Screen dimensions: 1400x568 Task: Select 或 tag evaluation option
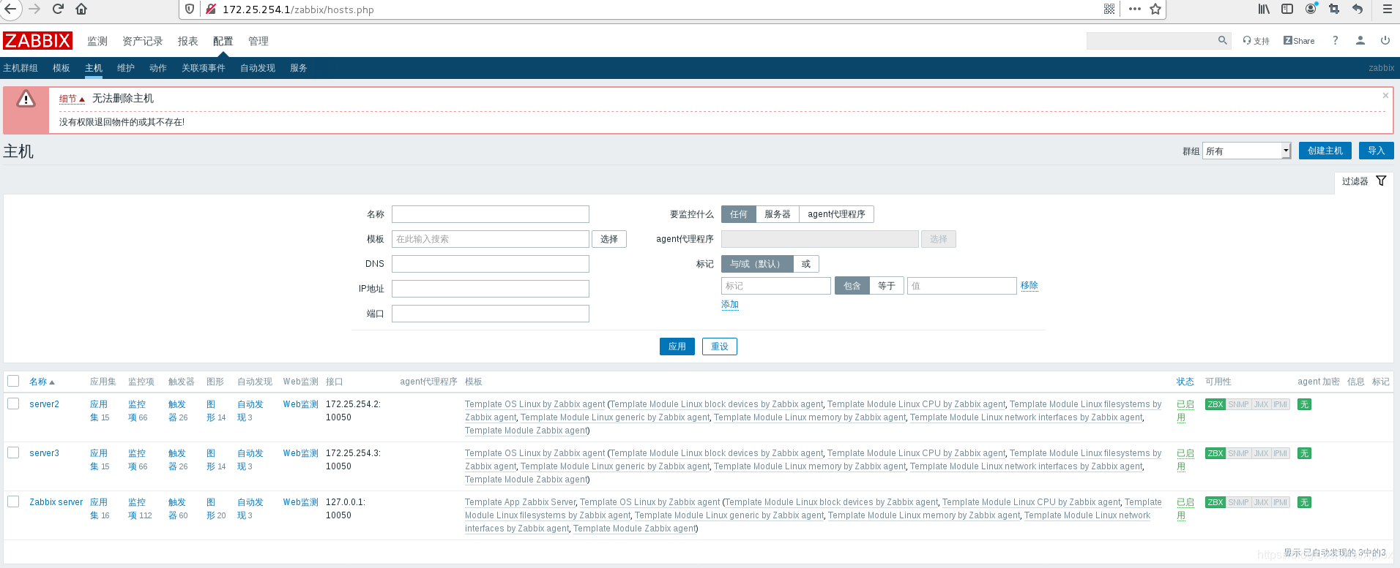[806, 264]
